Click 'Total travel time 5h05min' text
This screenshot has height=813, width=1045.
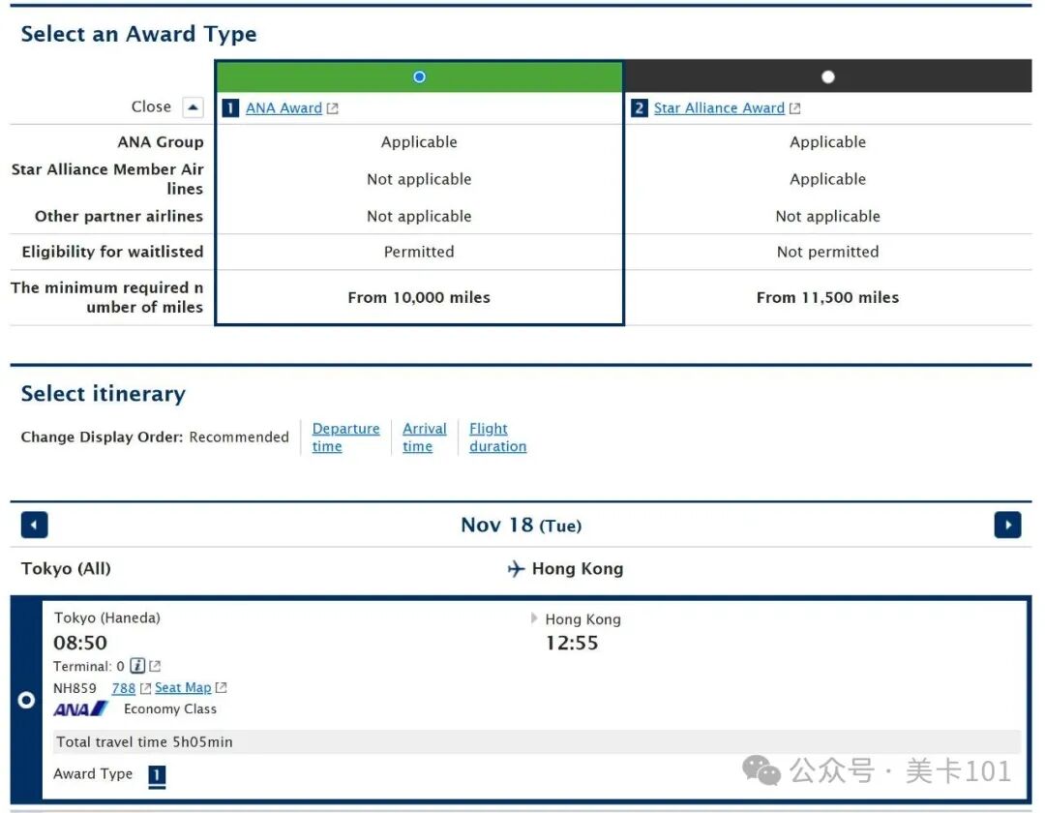coord(144,741)
